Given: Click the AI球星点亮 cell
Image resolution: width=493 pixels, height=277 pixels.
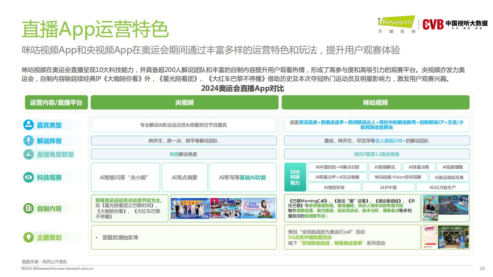Looking at the screenshot, I should [x=419, y=167].
